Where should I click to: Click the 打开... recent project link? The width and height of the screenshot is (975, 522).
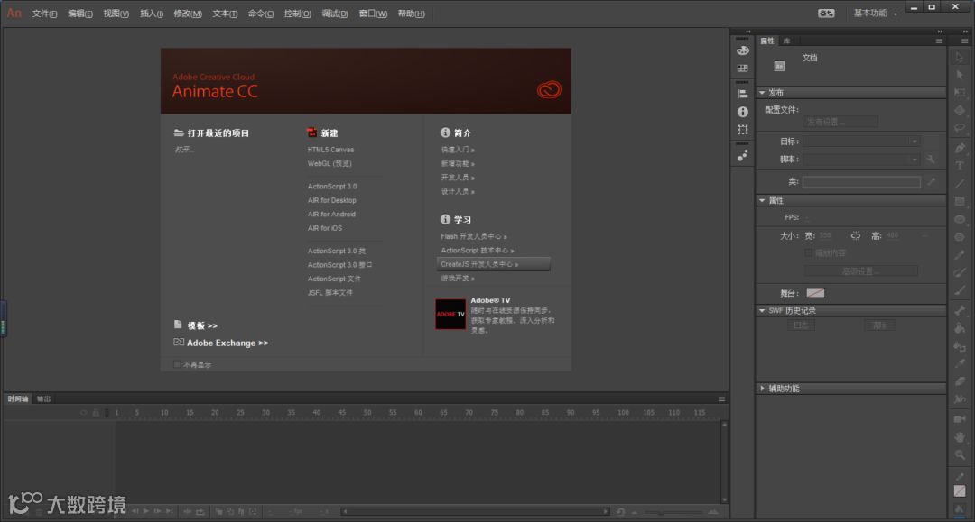(184, 150)
